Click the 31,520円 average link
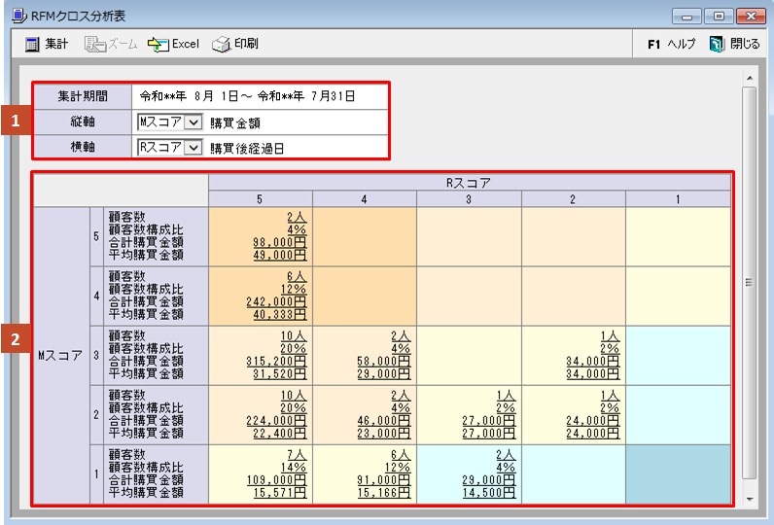Viewport: 774px width, 525px height. coord(280,374)
